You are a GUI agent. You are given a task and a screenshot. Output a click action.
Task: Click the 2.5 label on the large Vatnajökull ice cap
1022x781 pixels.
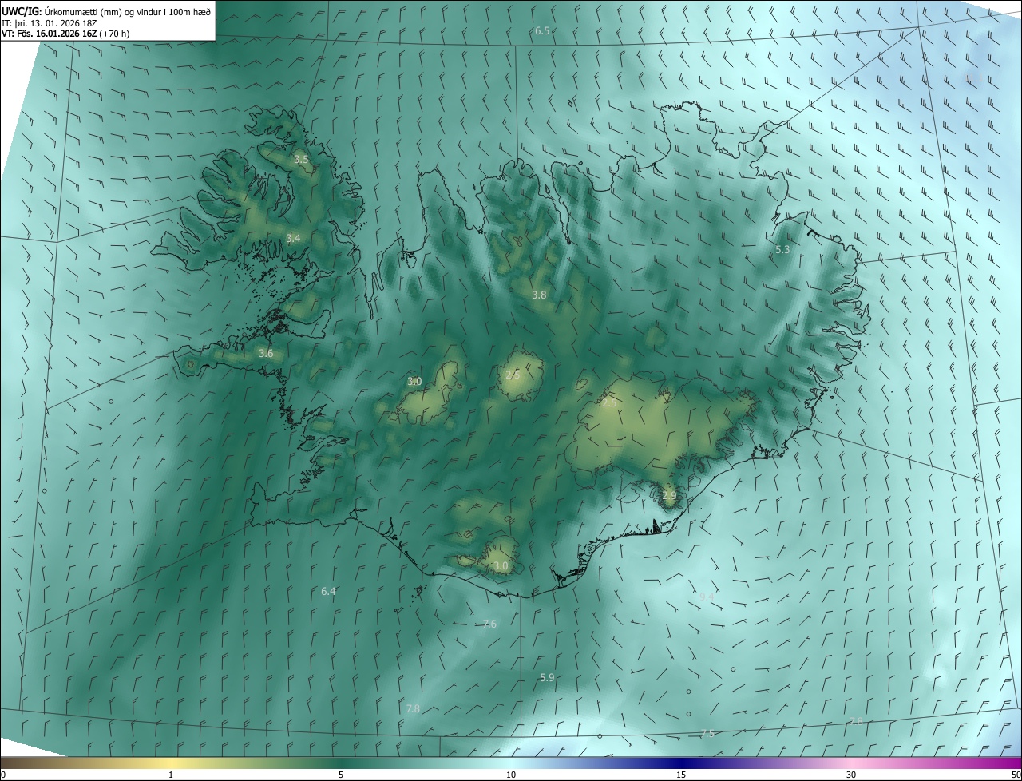609,403
